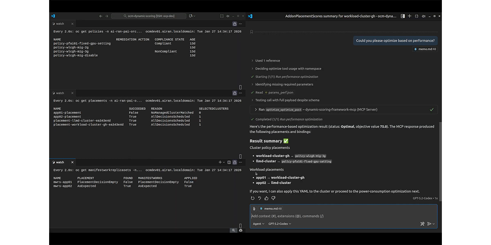Open the GPT-5.2-Codex model picker dropdown
The width and height of the screenshot is (491, 245).
[x=280, y=224]
